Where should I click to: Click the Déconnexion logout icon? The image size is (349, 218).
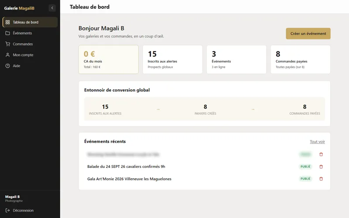tap(7, 211)
